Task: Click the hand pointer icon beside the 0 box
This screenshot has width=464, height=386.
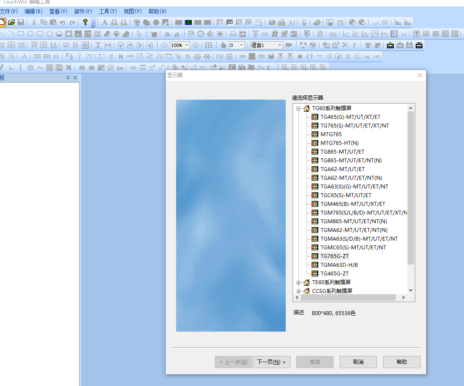Action: coord(224,45)
